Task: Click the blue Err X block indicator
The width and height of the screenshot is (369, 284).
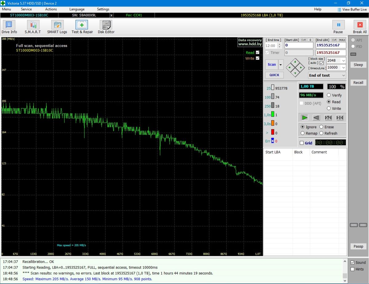Action: pyautogui.click(x=272, y=141)
